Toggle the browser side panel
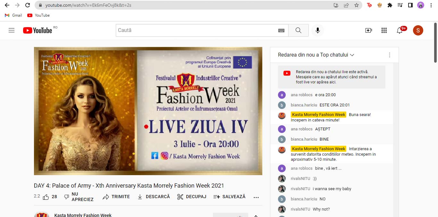This screenshot has height=217, width=438. 410,5
